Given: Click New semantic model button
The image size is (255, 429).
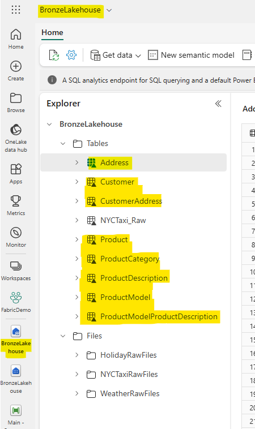Looking at the screenshot, I should pyautogui.click(x=191, y=55).
